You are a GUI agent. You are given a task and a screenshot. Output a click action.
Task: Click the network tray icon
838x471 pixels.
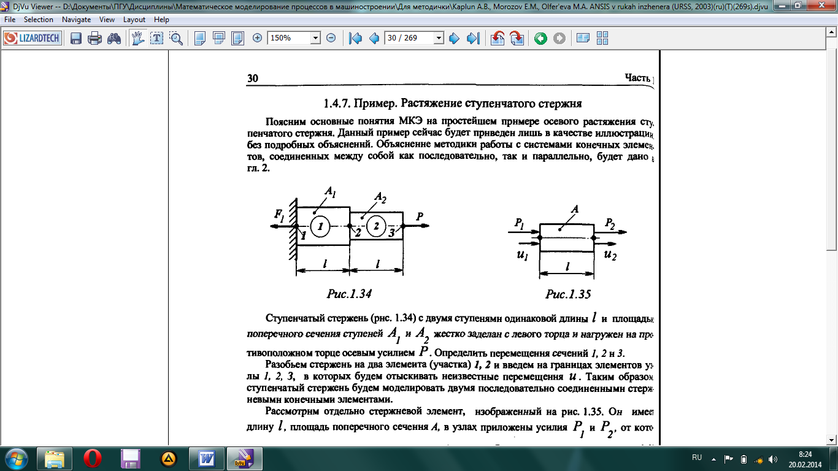(758, 459)
